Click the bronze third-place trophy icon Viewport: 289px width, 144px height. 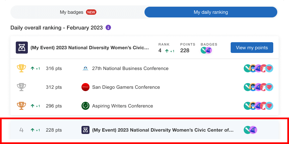pos(21,106)
